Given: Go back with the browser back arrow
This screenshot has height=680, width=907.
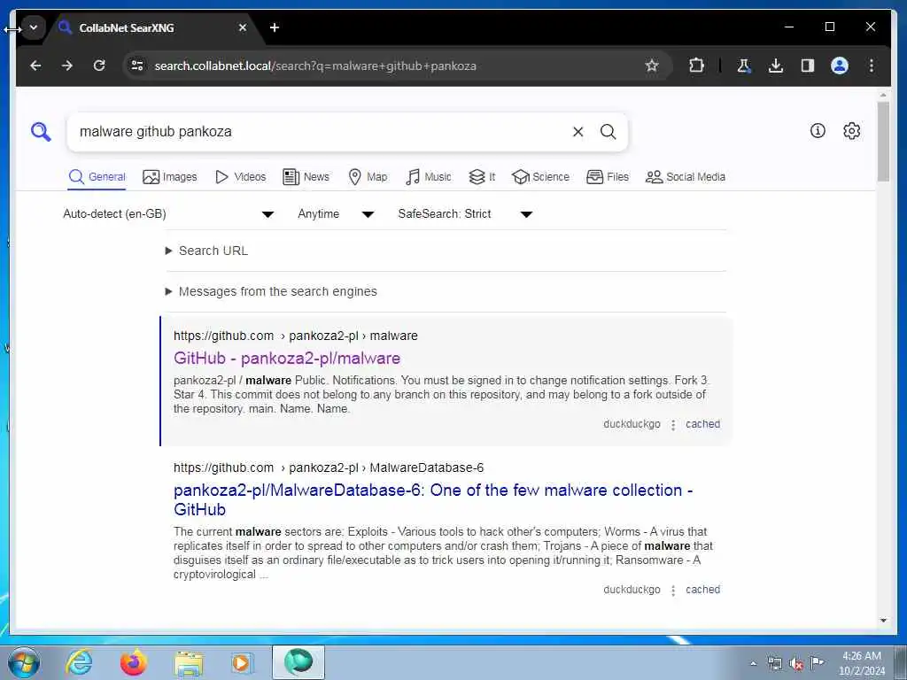Looking at the screenshot, I should coord(35,66).
